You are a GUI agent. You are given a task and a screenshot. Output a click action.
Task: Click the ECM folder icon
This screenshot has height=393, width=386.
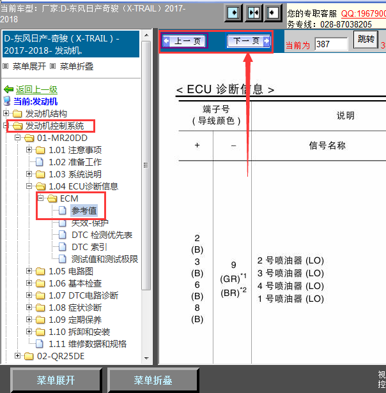[52, 198]
